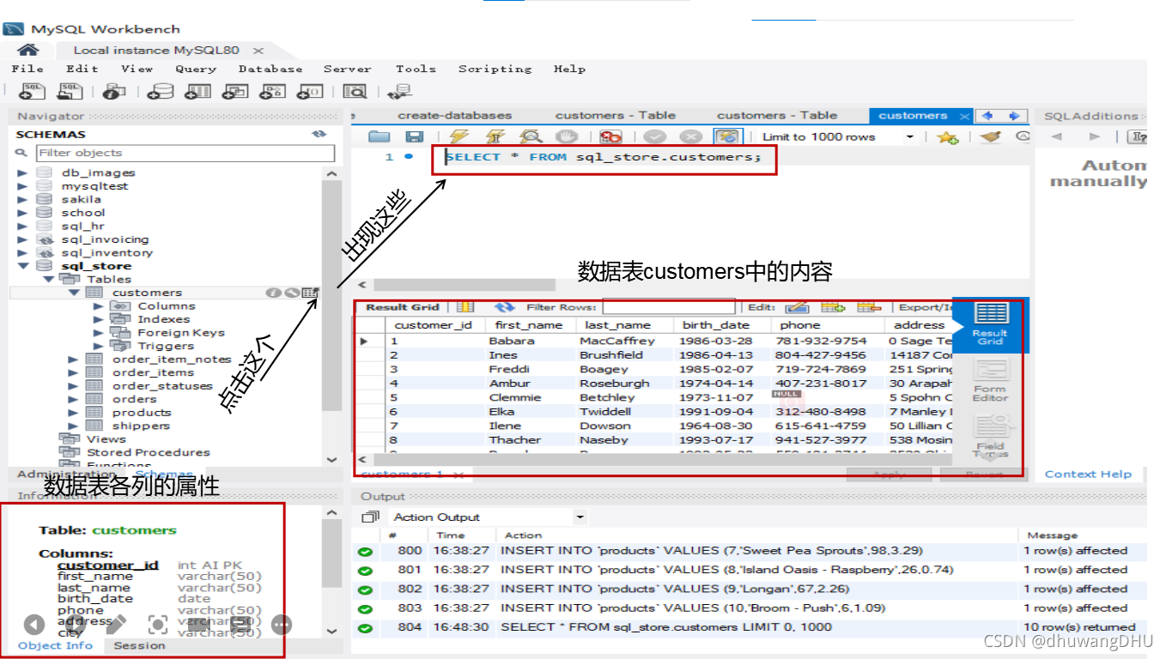Open the Context Help link
Image resolution: width=1166 pixels, height=659 pixels.
(1088, 474)
